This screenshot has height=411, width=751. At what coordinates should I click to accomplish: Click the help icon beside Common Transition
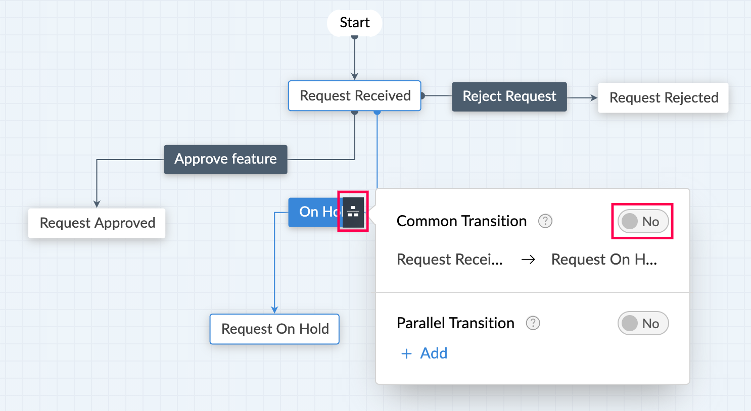tap(545, 221)
